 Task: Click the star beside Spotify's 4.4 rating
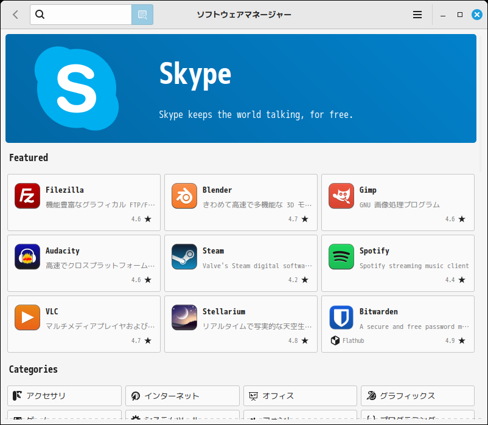click(x=462, y=280)
